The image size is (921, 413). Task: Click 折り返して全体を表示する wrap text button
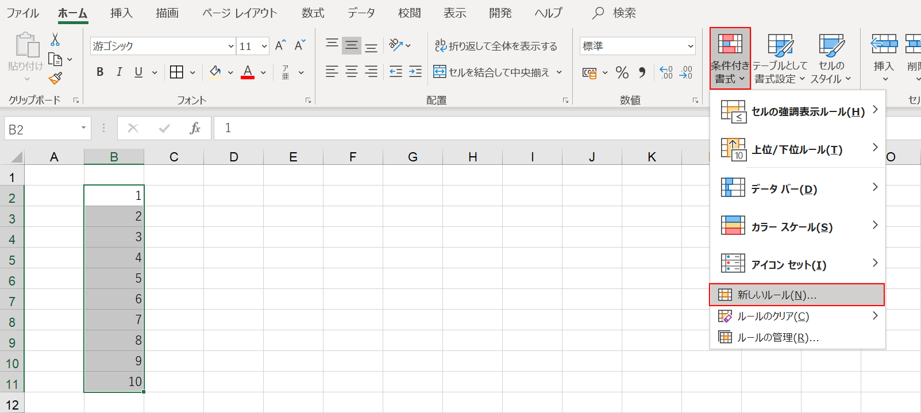point(496,46)
